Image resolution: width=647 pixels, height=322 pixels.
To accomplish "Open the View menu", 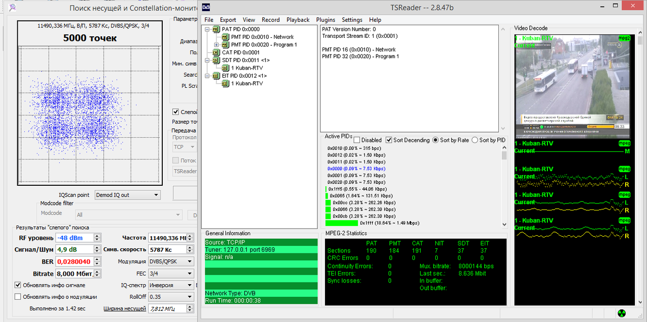I will tap(249, 20).
